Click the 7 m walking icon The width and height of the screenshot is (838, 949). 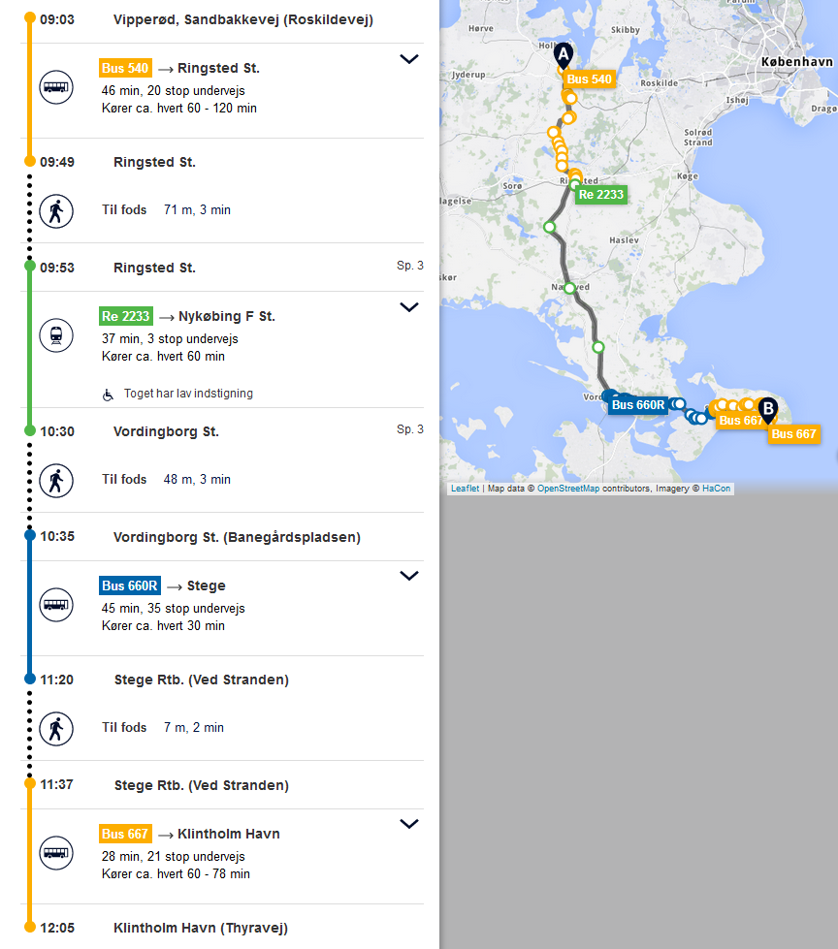pos(56,728)
